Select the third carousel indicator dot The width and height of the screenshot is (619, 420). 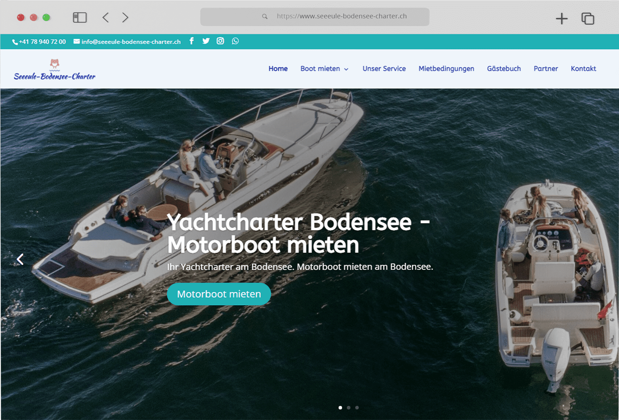coord(357,407)
